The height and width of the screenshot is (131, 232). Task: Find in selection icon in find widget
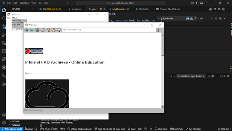pyautogui.click(x=220, y=18)
